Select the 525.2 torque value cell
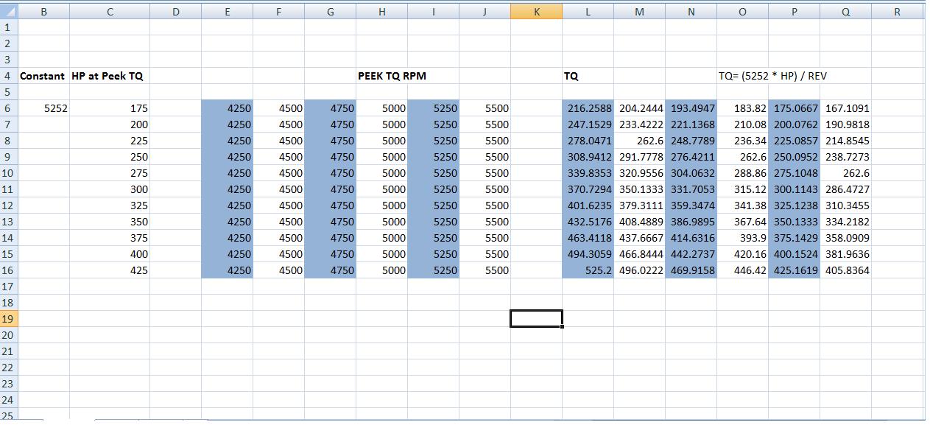This screenshot has width=930, height=425. point(587,270)
